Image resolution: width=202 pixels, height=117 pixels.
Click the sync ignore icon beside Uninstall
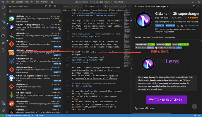click(x=178, y=26)
